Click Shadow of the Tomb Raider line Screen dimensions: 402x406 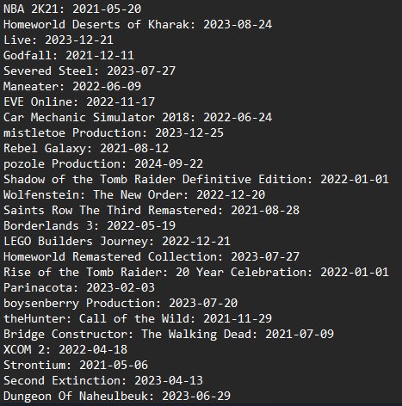pos(196,179)
